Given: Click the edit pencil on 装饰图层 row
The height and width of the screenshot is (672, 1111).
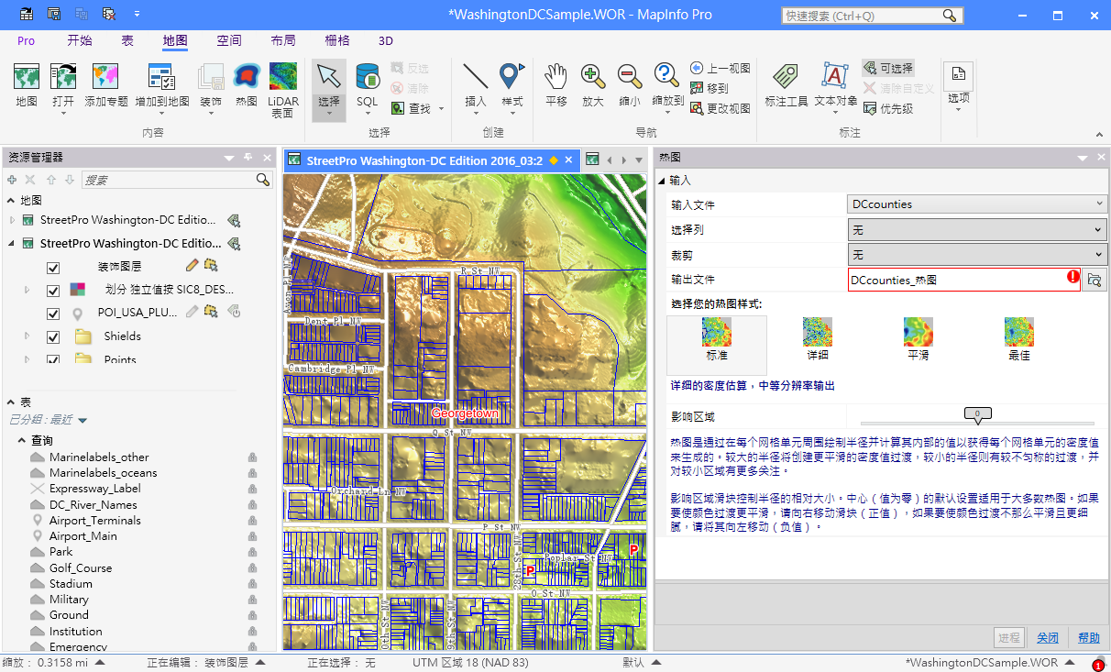Looking at the screenshot, I should [192, 266].
